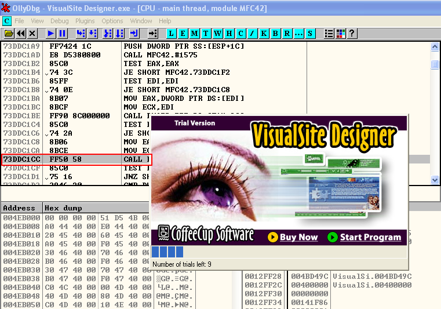The height and width of the screenshot is (309, 441).
Task: Run the program with the play icon
Action: (x=51, y=34)
